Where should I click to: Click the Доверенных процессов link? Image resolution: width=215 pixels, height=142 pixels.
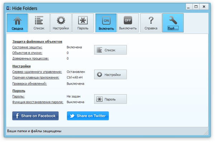(x=30, y=58)
